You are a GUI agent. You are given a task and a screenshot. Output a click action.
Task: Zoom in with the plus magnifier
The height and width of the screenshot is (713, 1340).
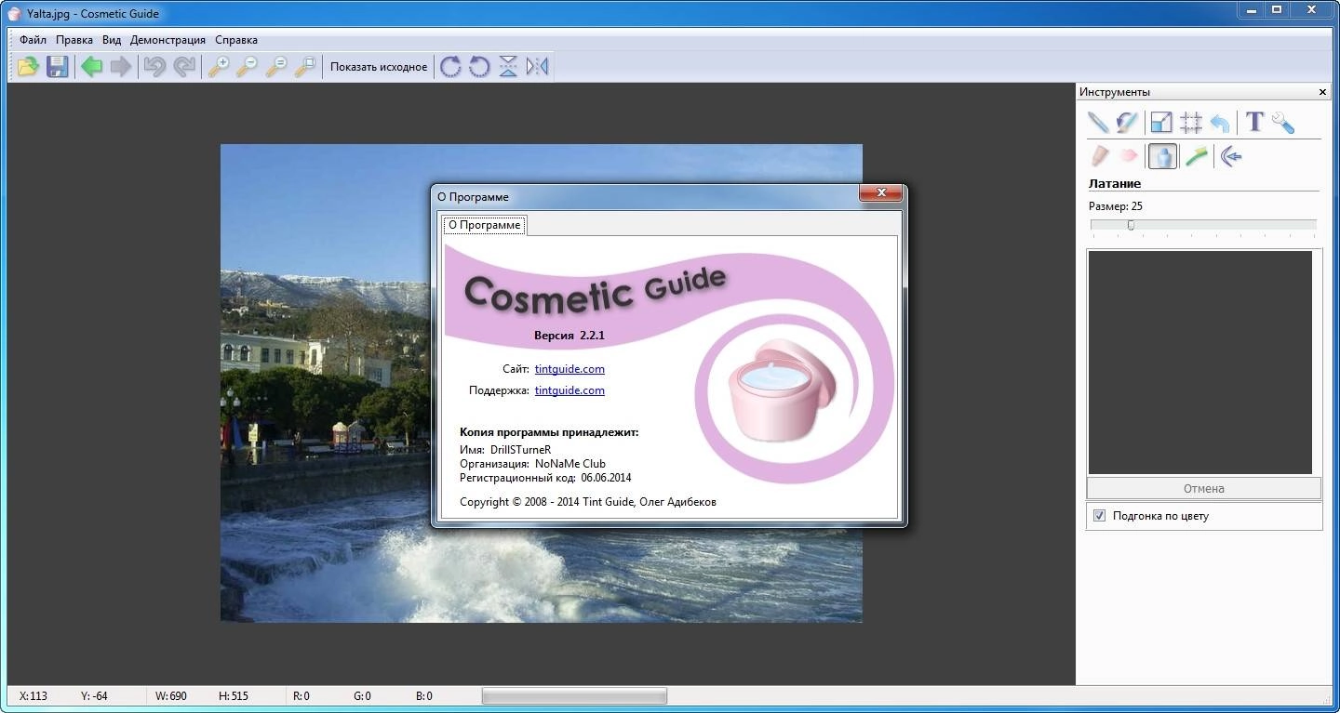219,67
